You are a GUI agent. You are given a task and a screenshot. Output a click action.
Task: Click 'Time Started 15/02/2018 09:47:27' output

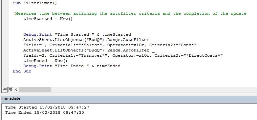[47, 108]
